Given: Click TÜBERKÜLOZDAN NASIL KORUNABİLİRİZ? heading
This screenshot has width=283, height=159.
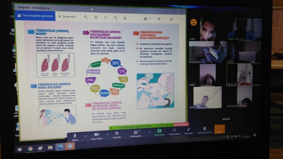Looking at the screenshot, I should (x=154, y=35).
